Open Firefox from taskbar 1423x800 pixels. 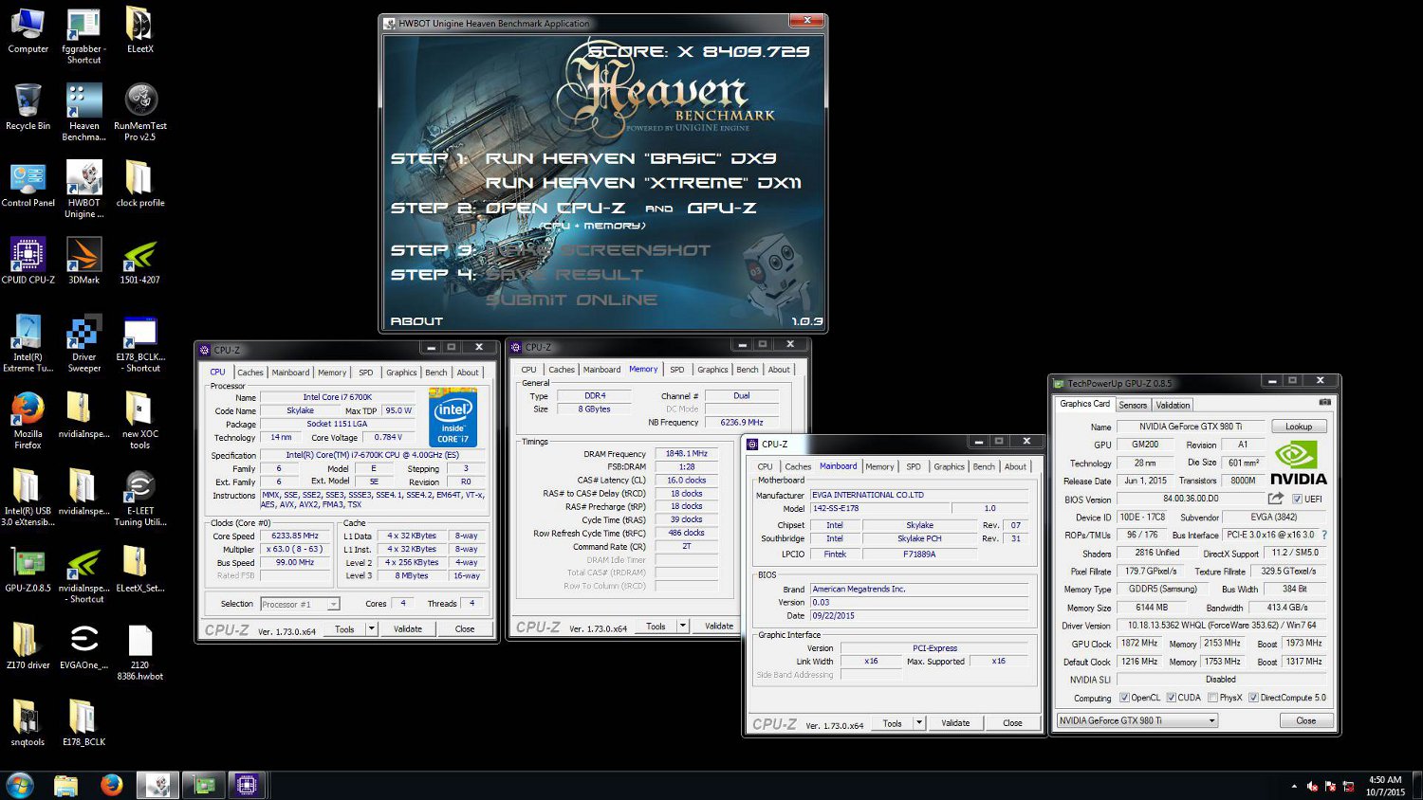(x=111, y=785)
